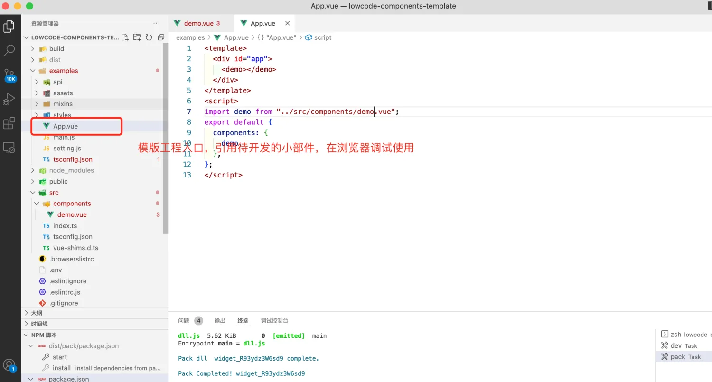Switch to the 问题 problems panel tab
Image resolution: width=712 pixels, height=382 pixels.
[x=184, y=321]
